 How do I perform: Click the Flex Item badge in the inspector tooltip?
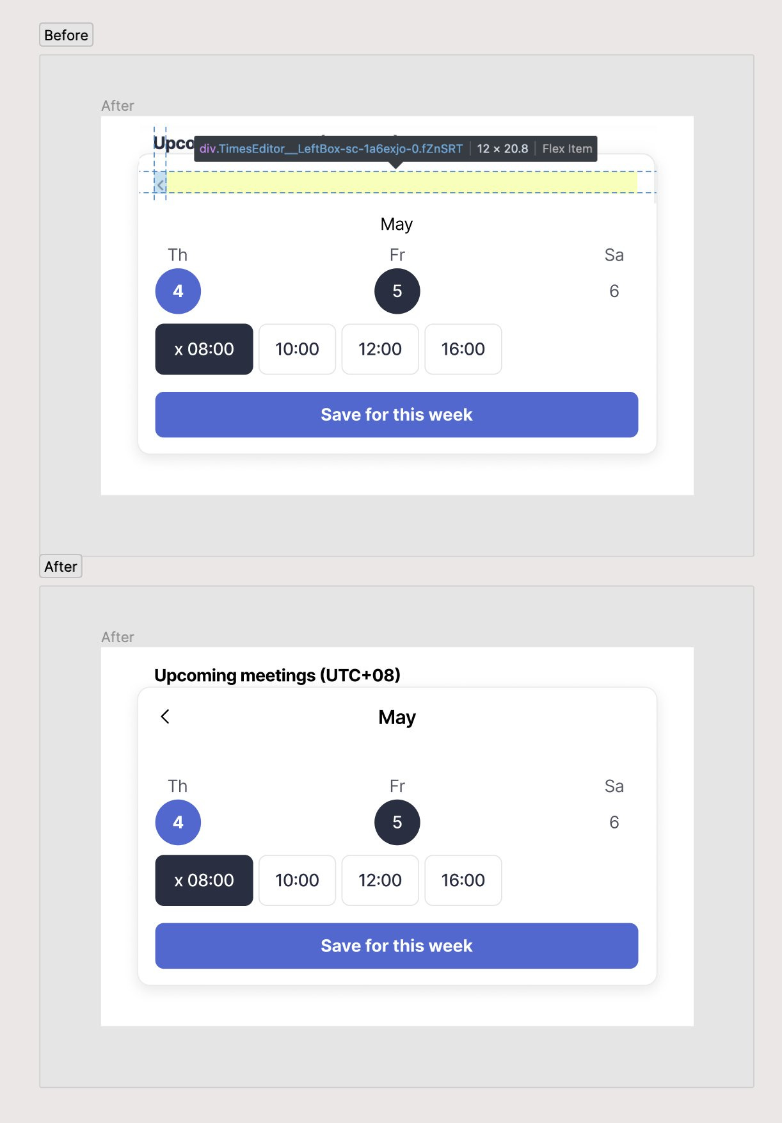[x=567, y=149]
